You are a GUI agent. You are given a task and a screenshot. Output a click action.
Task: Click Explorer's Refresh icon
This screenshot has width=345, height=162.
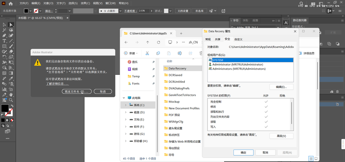point(159,42)
